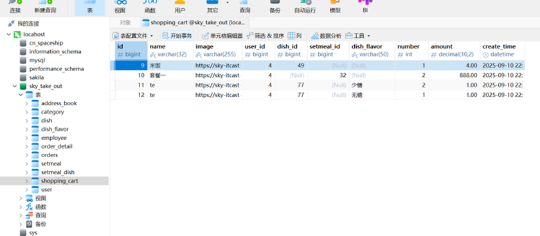
Task: Switch to the 对象 tab
Action: point(125,22)
